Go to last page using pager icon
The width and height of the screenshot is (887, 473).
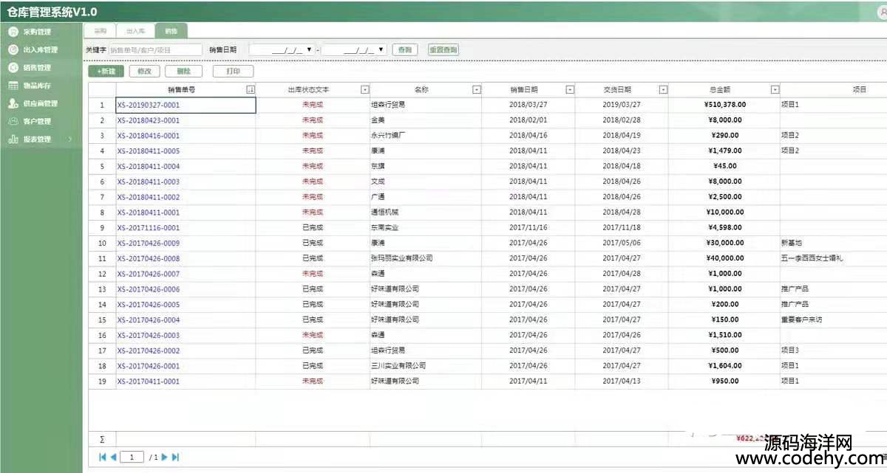pyautogui.click(x=175, y=458)
